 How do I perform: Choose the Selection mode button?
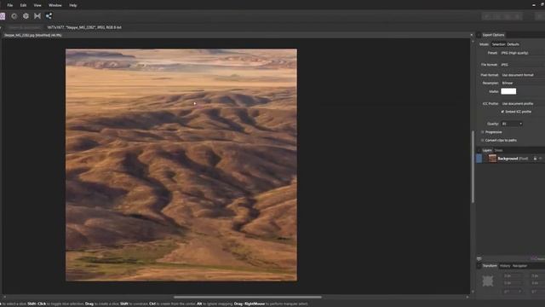[x=498, y=44]
